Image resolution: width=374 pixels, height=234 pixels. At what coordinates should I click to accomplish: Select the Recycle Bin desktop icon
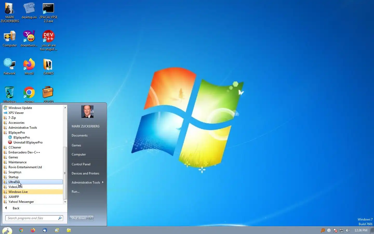[10, 94]
